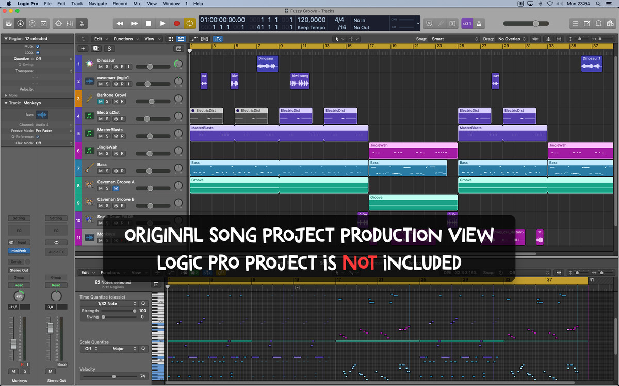Collapse the Track: Monkeys inspector section

point(5,103)
